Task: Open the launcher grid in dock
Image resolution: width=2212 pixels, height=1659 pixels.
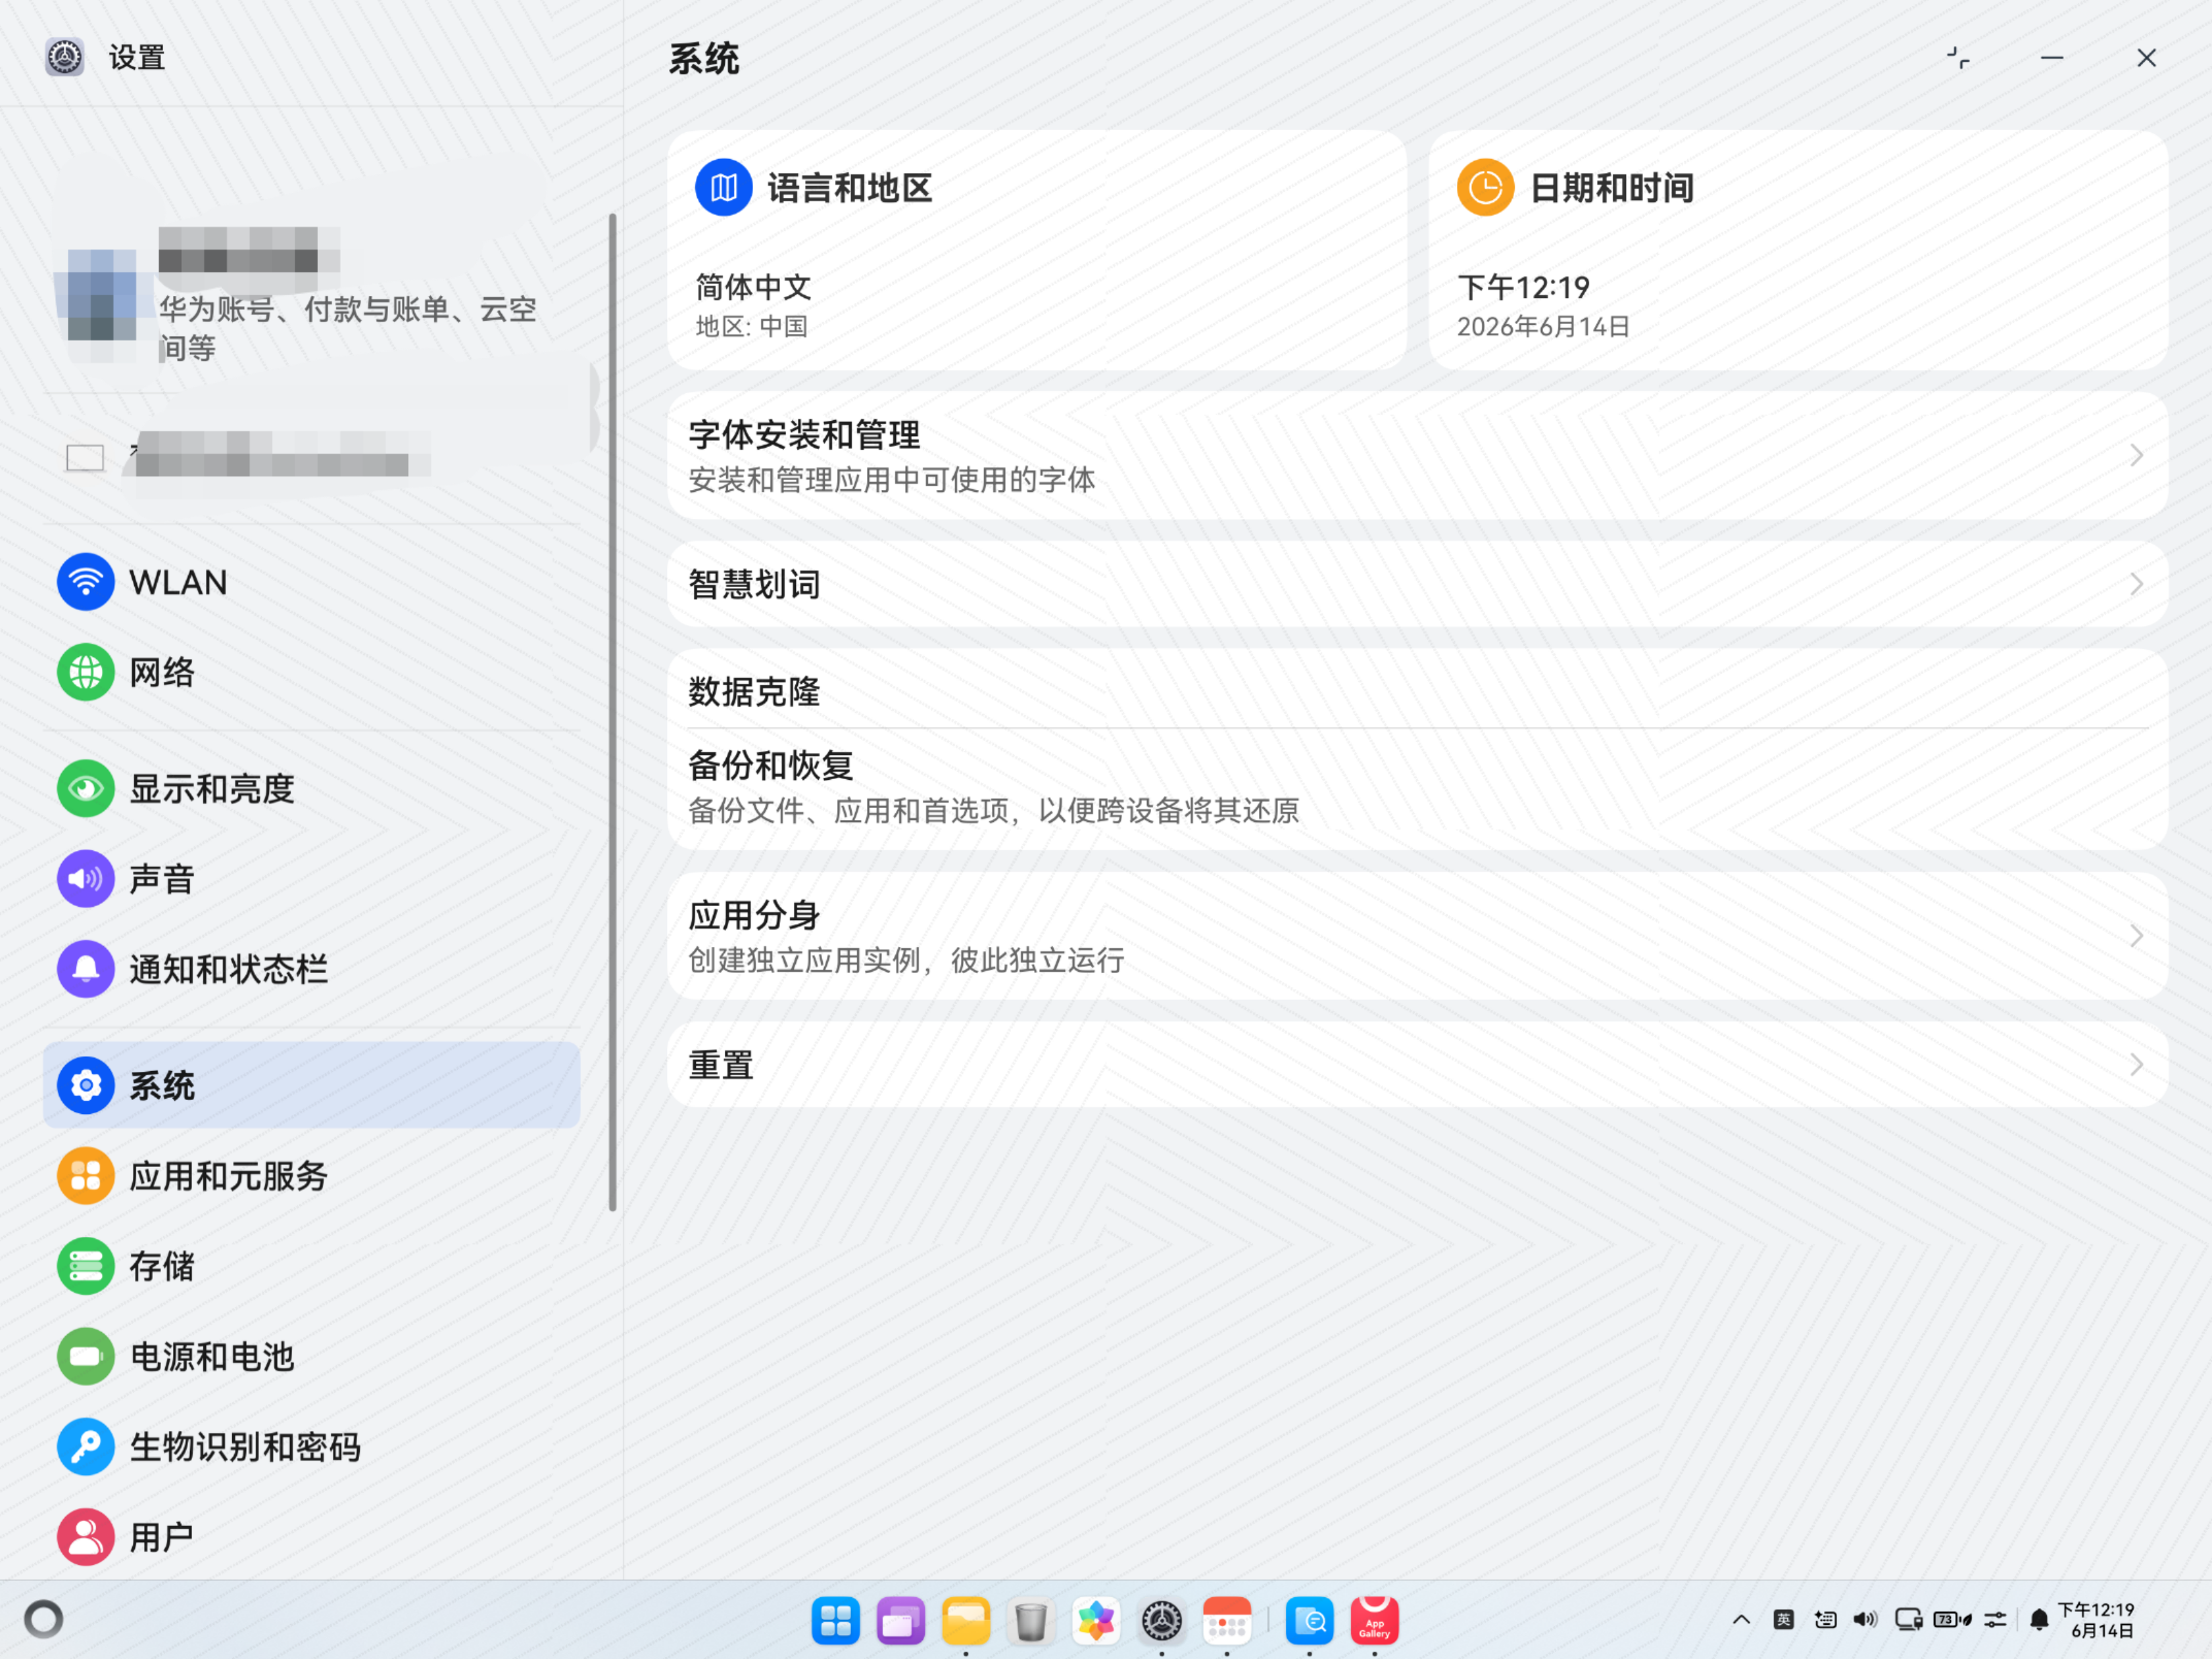Action: (x=836, y=1621)
